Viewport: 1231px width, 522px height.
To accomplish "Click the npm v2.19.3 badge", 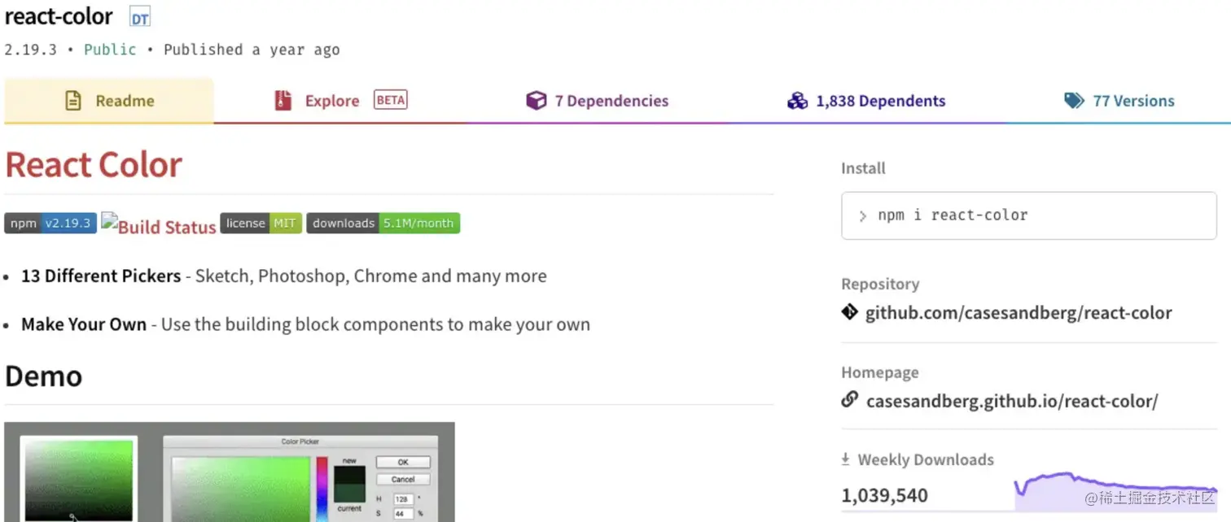I will point(50,223).
